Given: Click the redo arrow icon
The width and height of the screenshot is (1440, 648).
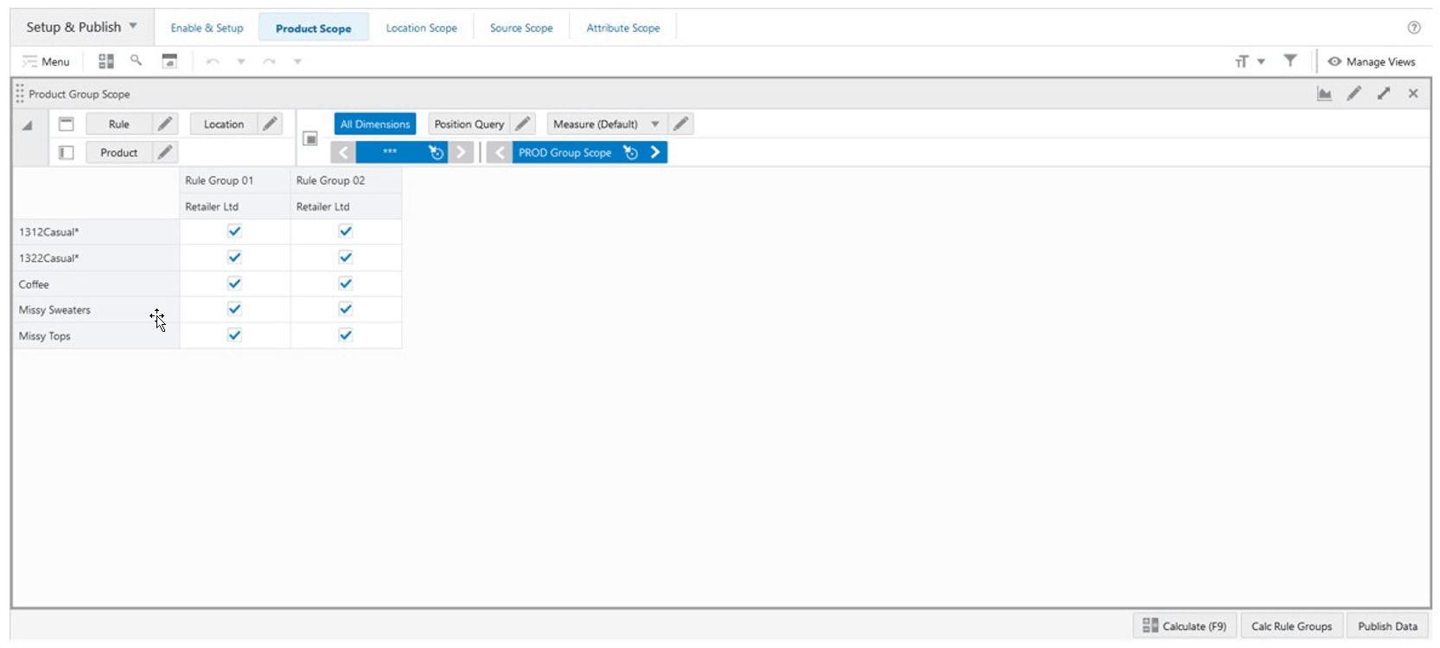Looking at the screenshot, I should pos(269,61).
